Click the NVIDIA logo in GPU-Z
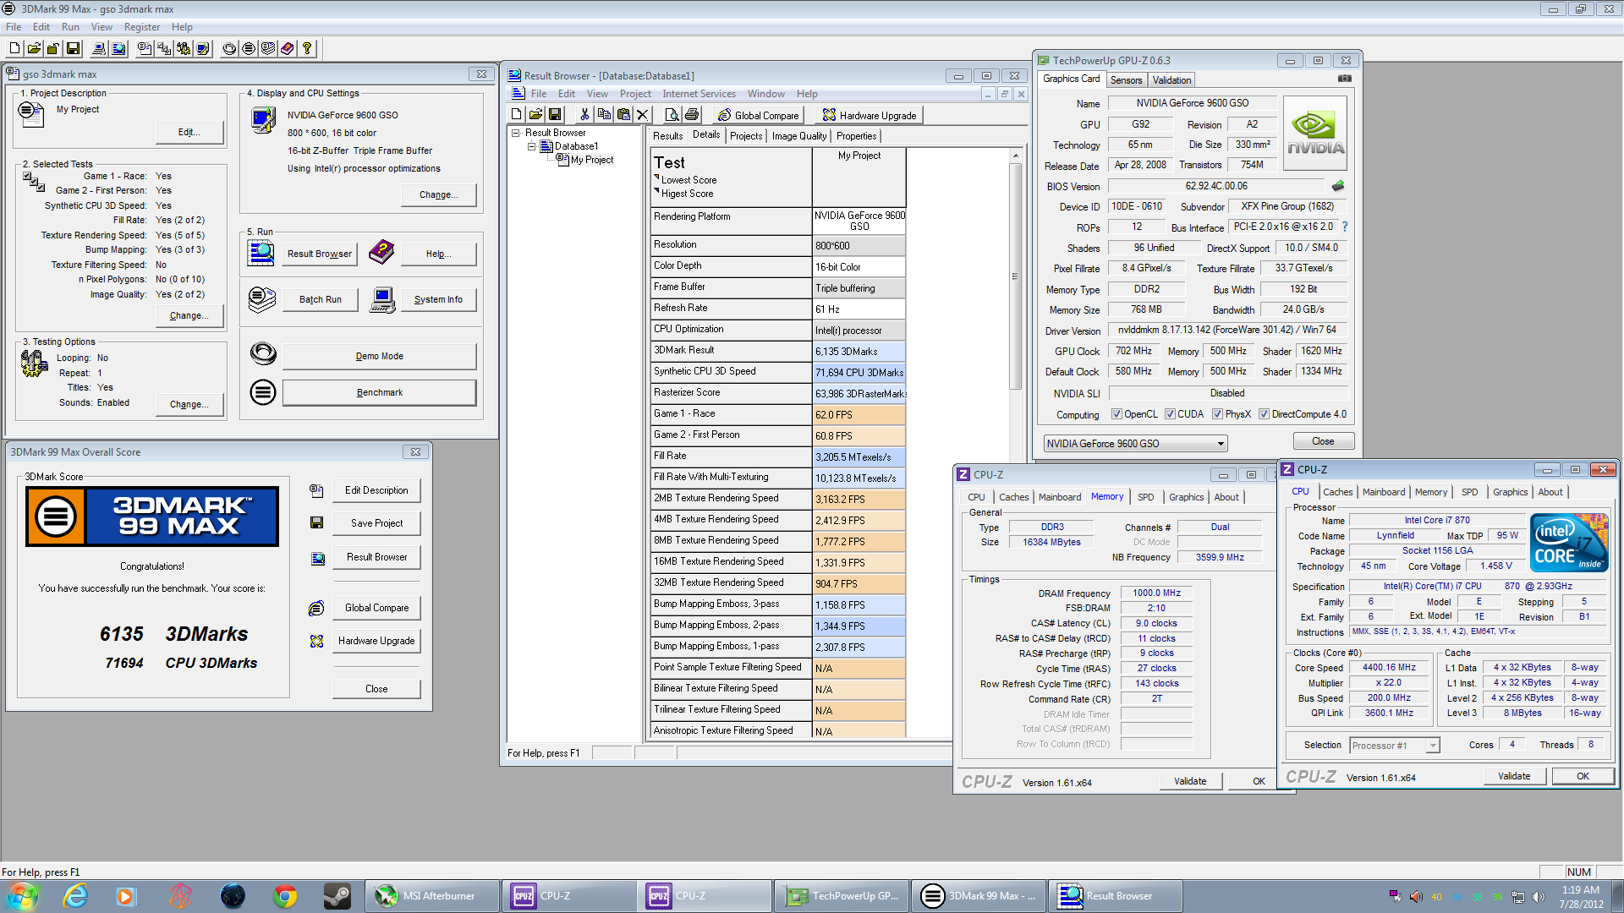 pyautogui.click(x=1315, y=134)
